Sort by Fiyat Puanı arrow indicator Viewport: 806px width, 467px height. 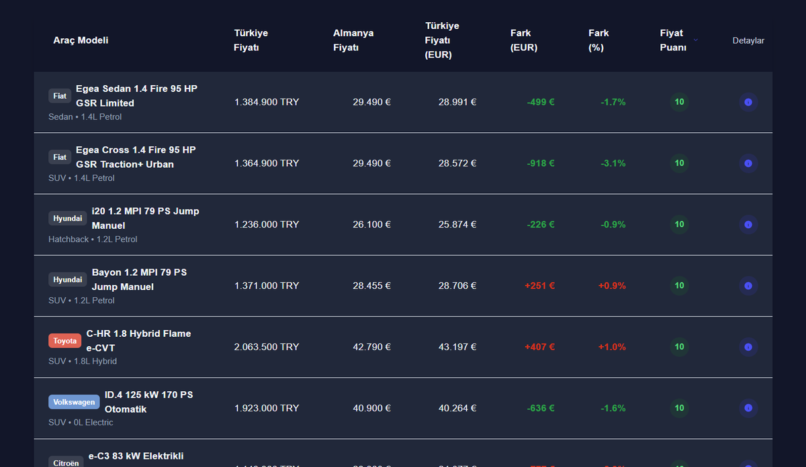click(x=696, y=40)
